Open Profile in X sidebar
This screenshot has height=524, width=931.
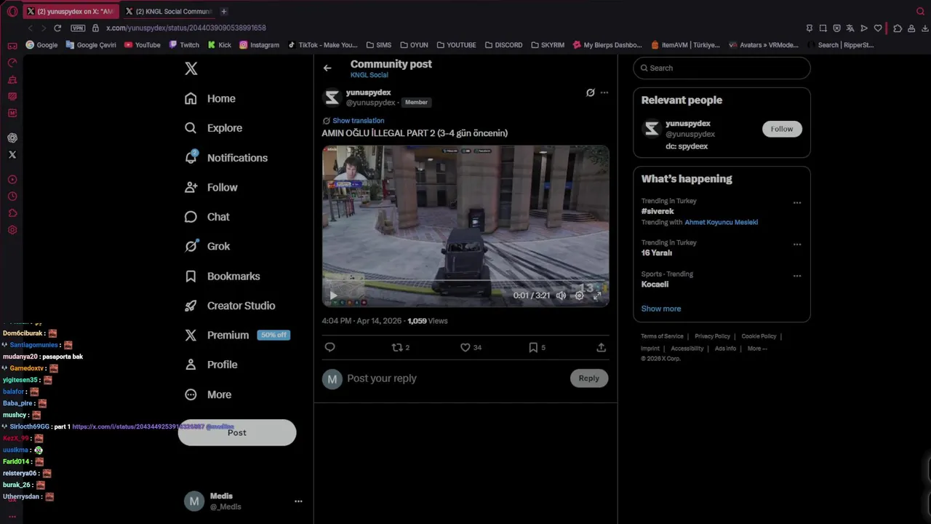pos(211,365)
